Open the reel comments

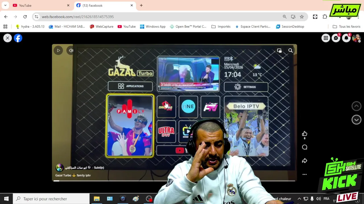305,147
